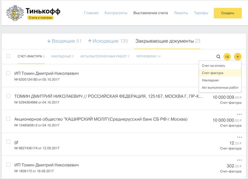Check the box for КАШИРСКИЙ МОЛЛ row
Viewport: 248px width, 179px height.
8,119
